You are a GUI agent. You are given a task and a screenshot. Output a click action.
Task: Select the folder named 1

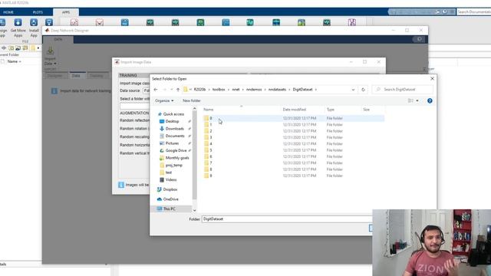tap(293, 124)
